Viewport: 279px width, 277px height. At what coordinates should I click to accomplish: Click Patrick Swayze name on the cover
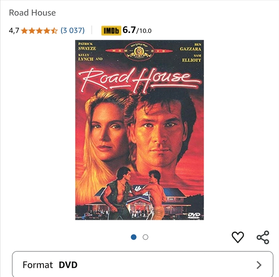point(87,47)
